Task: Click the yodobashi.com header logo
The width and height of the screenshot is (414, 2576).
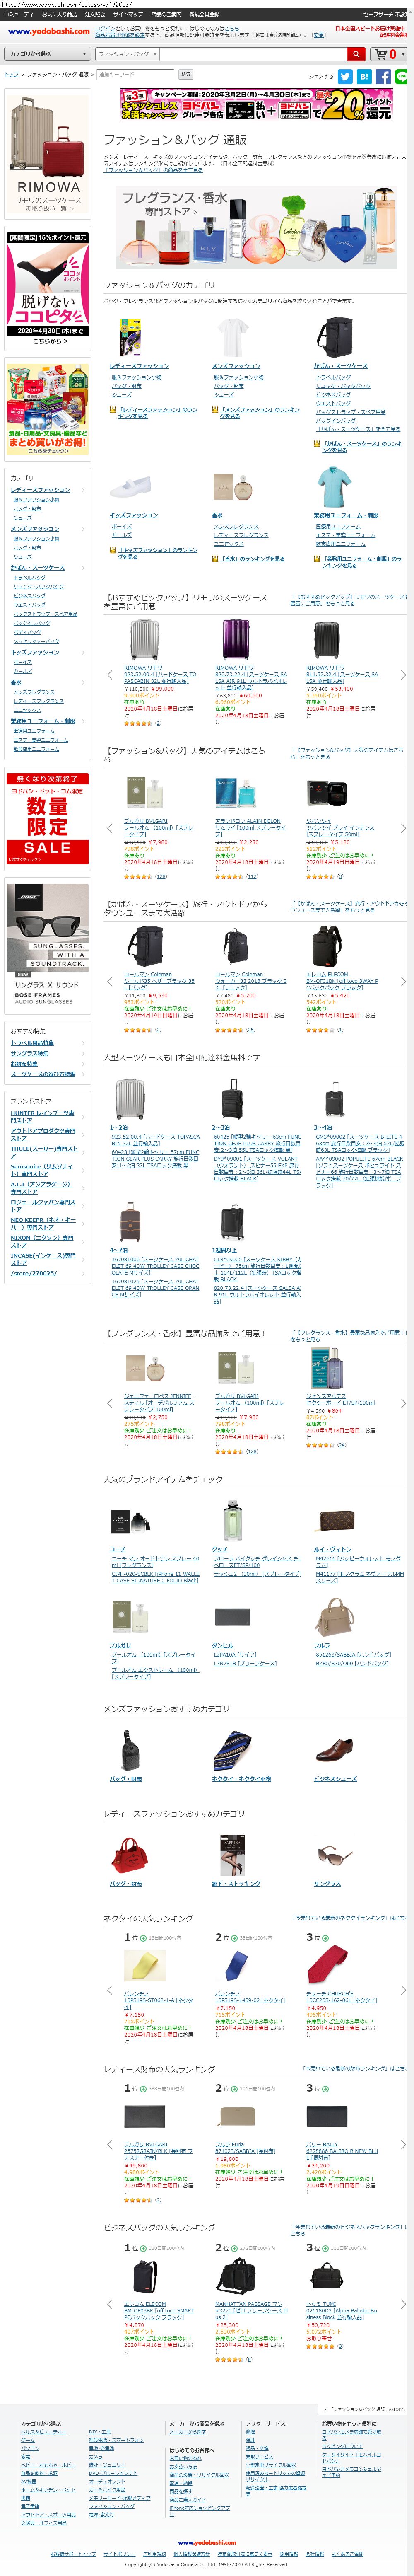Action: coord(48,31)
